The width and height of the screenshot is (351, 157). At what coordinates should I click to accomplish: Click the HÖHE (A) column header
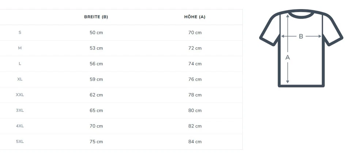[195, 17]
